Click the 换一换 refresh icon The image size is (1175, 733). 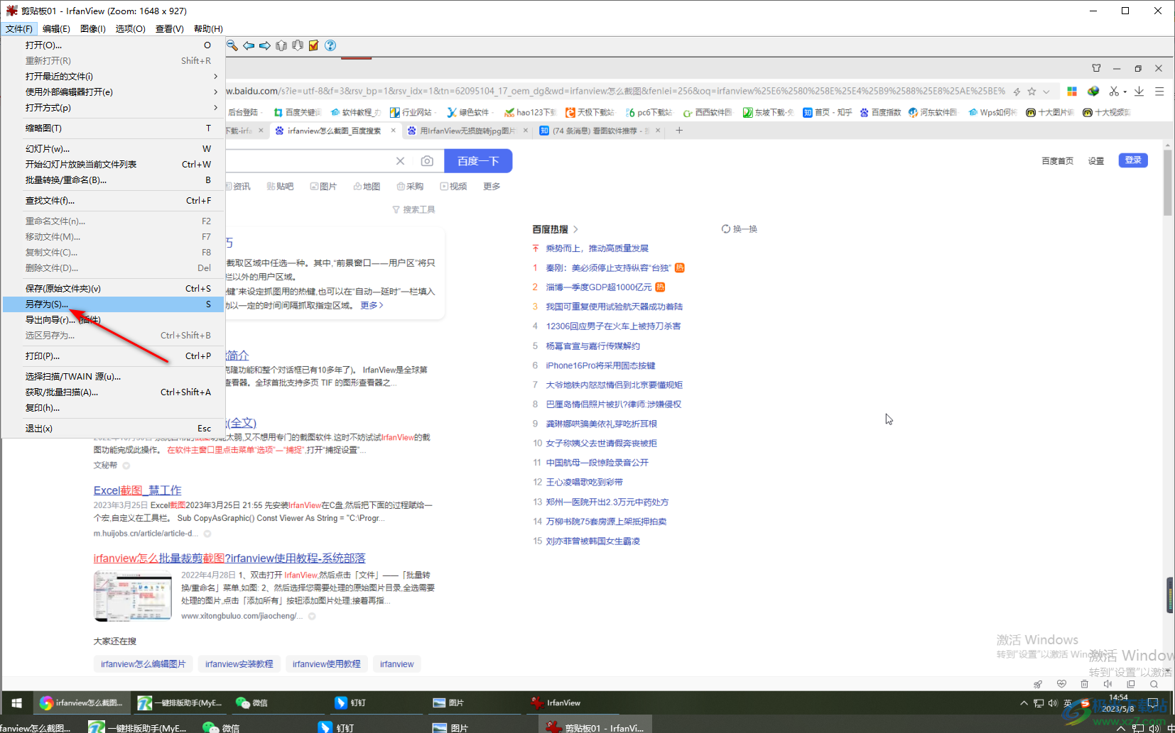tap(725, 229)
